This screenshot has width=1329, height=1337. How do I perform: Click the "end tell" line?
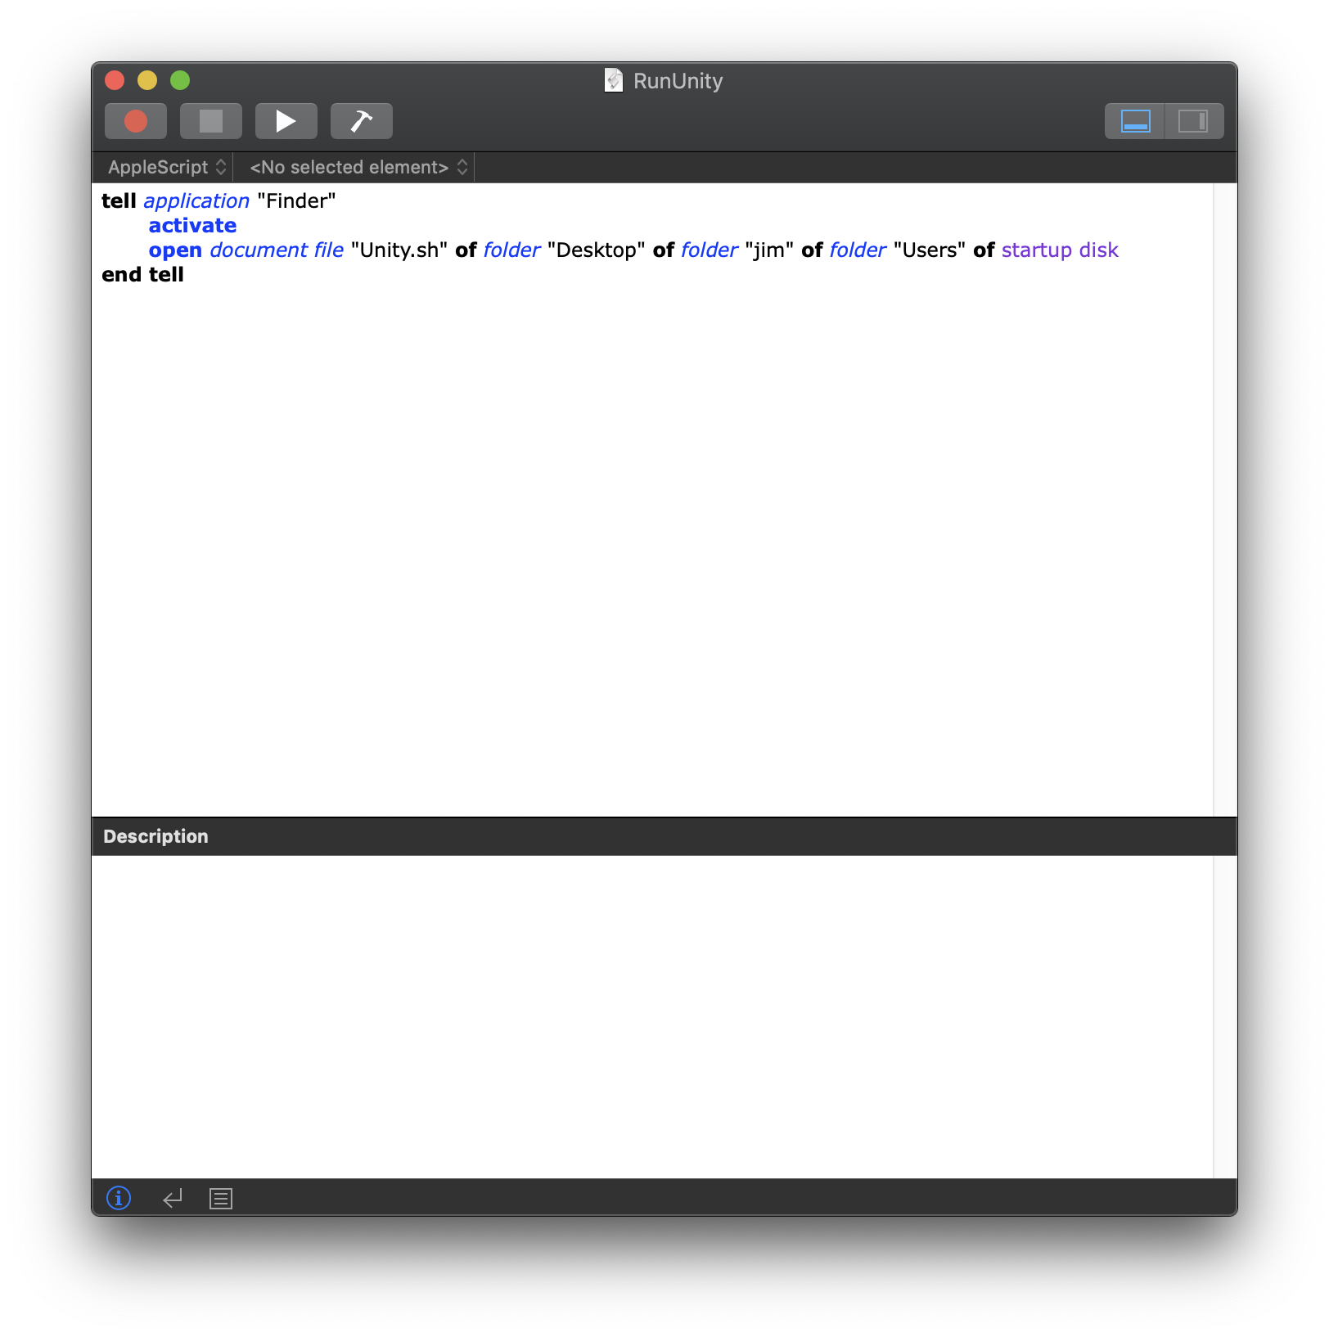pyautogui.click(x=142, y=275)
